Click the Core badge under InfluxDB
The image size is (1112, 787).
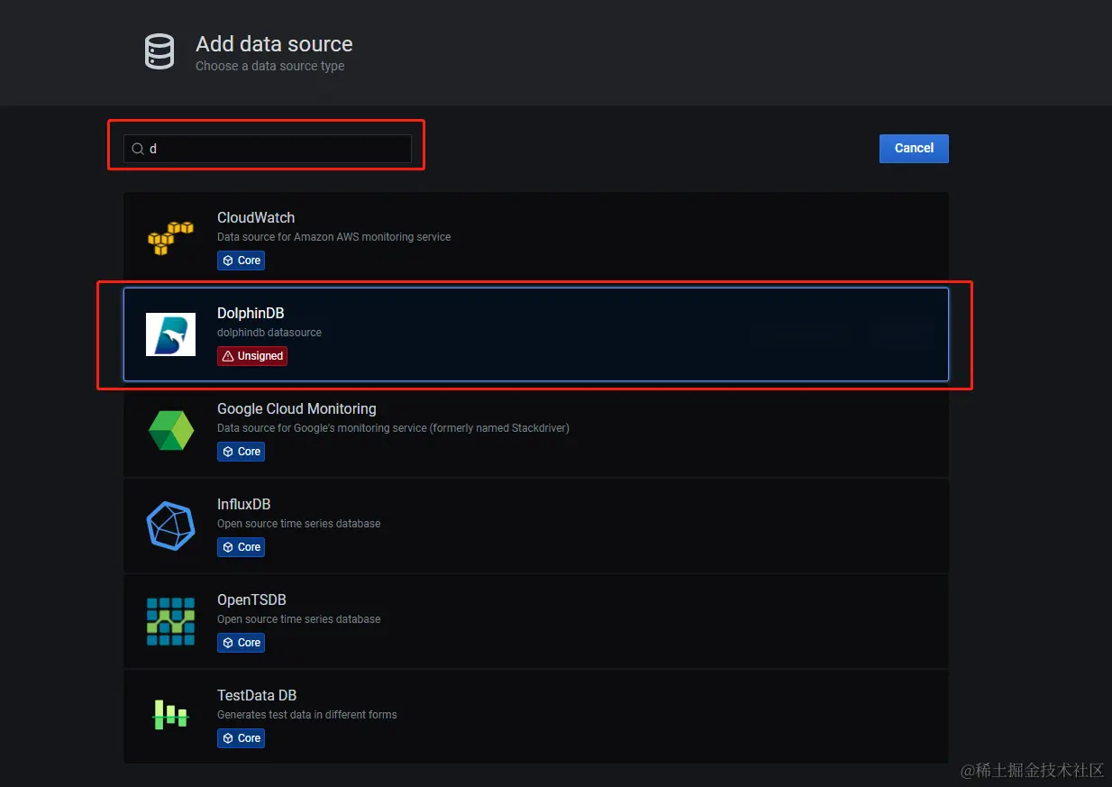tap(241, 547)
